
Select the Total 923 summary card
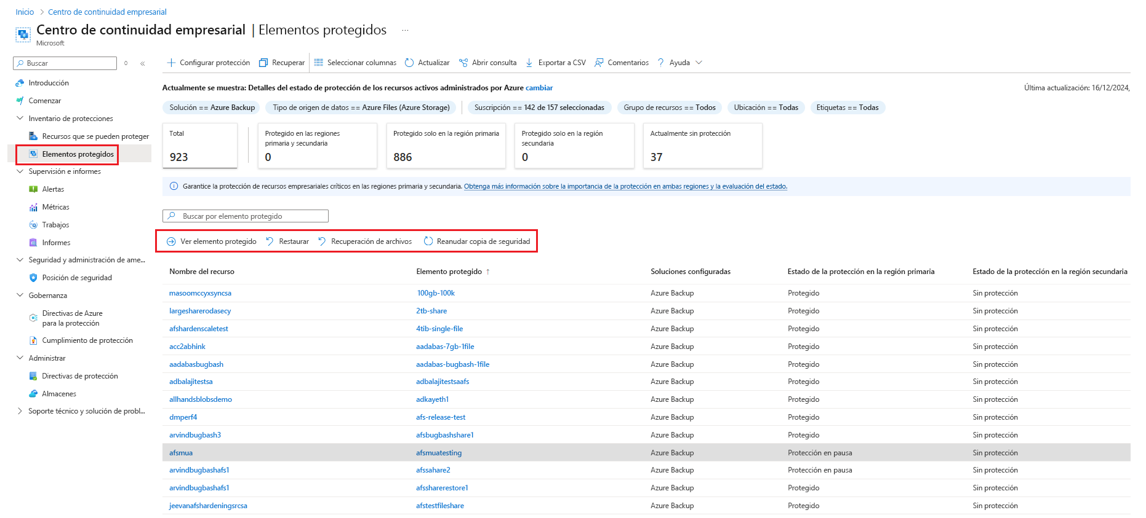pos(200,145)
